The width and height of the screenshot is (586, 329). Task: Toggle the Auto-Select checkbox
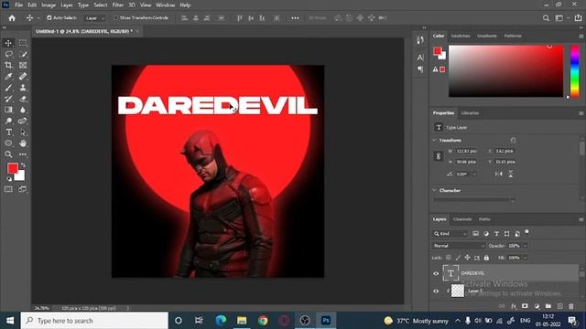(49, 18)
